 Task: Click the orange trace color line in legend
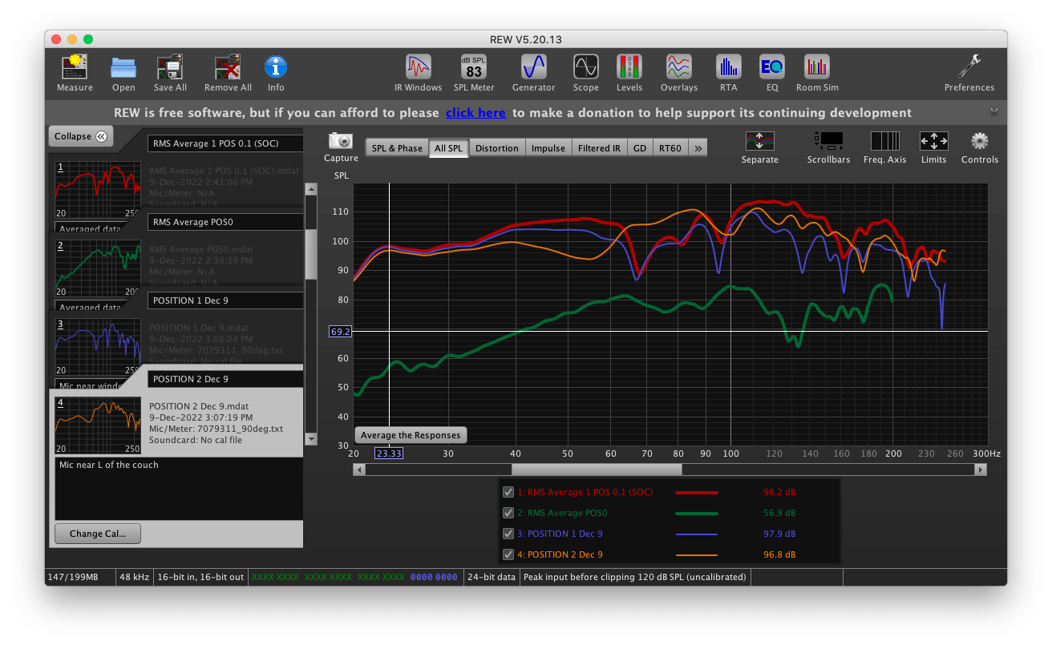(697, 554)
